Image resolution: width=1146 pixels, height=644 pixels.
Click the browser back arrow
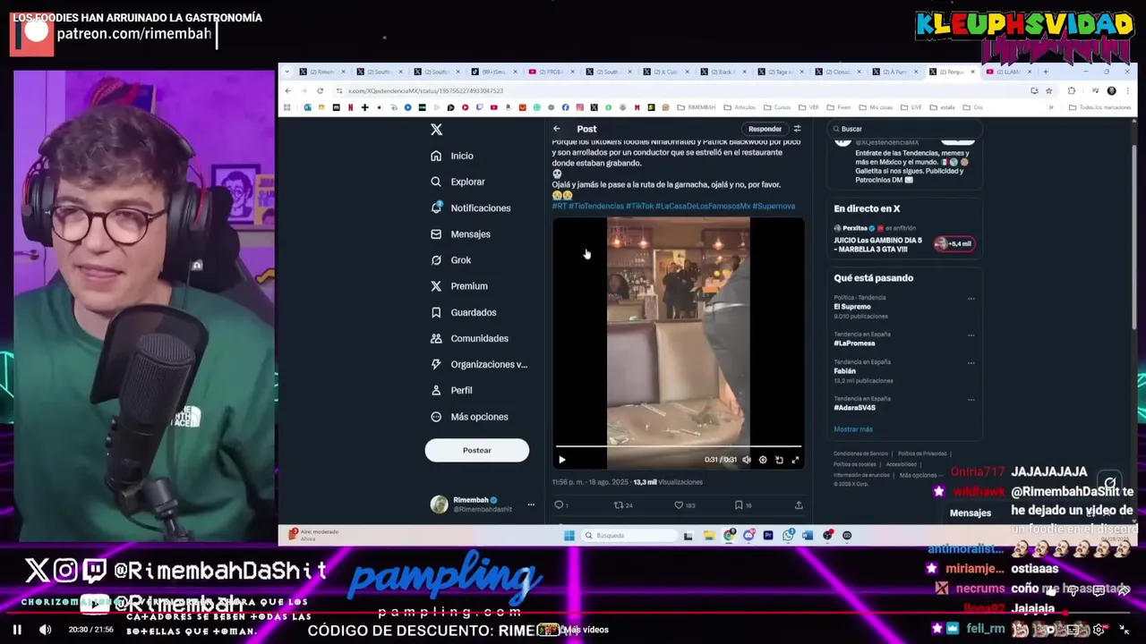(x=287, y=90)
